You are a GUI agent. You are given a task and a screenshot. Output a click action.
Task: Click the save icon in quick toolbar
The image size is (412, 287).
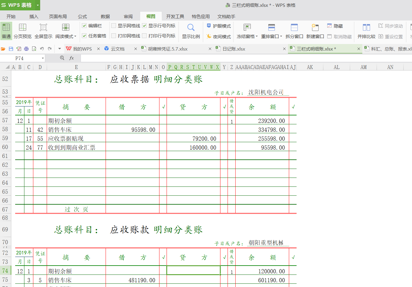(x=11, y=49)
